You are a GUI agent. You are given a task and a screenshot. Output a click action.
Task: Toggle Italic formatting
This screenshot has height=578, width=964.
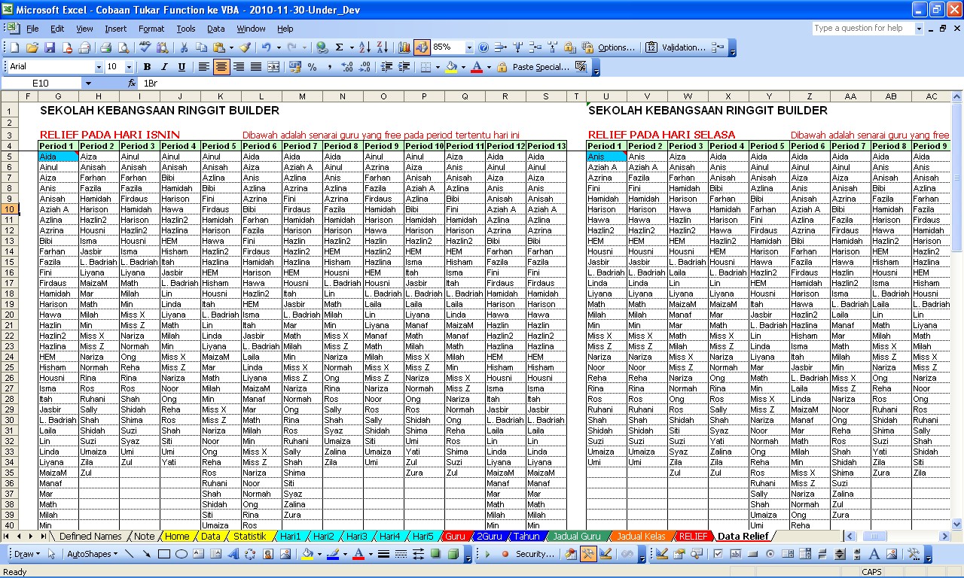164,67
